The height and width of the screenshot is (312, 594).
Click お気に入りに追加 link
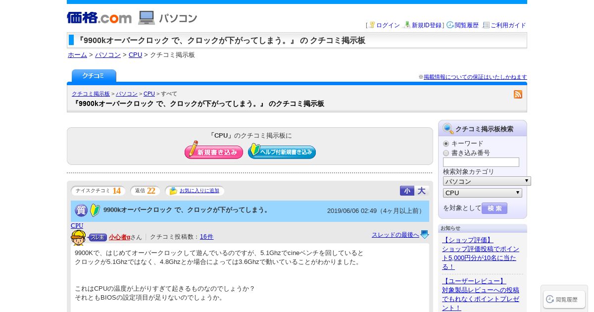click(199, 191)
